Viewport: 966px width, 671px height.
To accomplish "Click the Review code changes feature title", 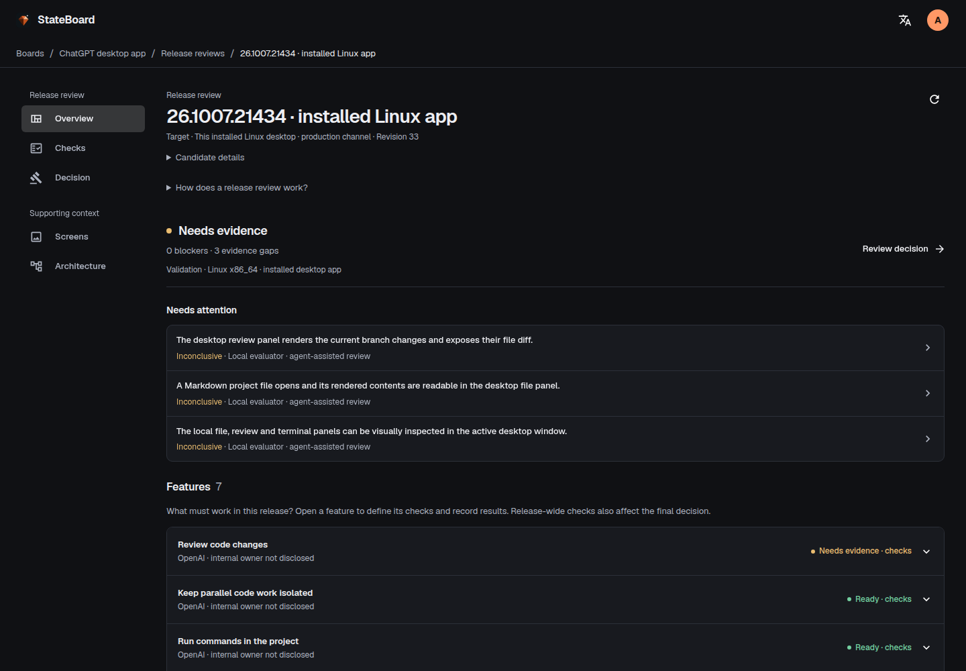I will (x=223, y=545).
